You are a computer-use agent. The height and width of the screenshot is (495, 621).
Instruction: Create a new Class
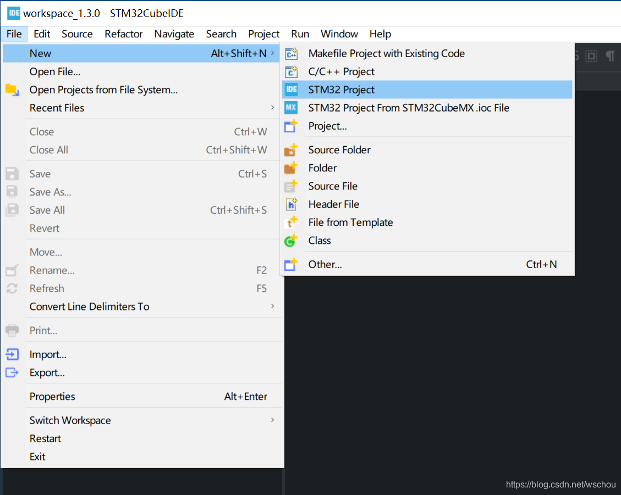320,240
